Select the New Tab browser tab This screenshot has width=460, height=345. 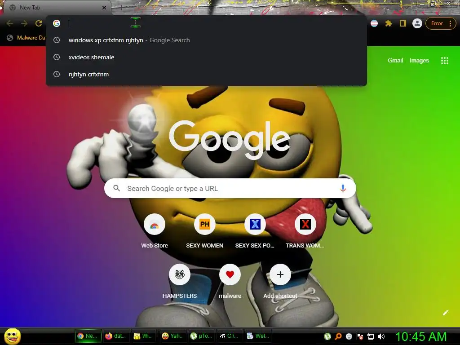(57, 8)
